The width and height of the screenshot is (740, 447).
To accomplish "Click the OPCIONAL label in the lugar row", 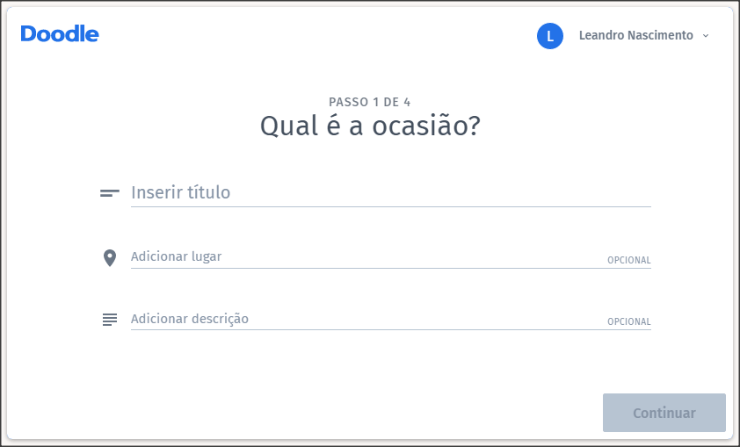I will tap(628, 260).
